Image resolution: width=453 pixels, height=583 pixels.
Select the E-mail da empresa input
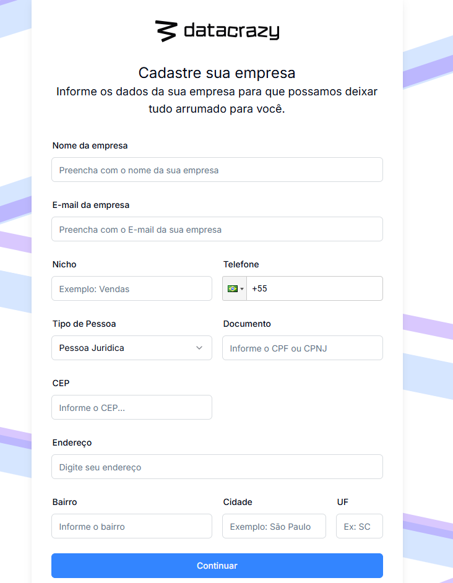217,229
